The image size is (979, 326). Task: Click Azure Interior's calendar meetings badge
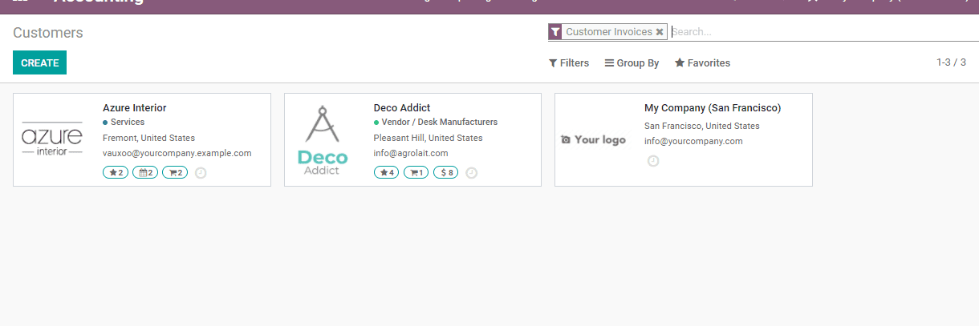[145, 172]
